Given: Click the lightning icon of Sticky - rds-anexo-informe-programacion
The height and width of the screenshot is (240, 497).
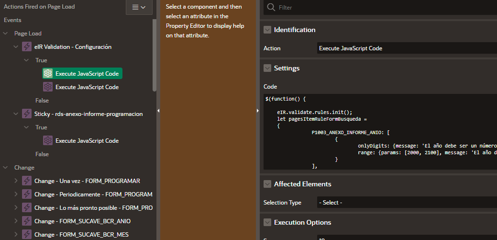Looking at the screenshot, I should coord(27,114).
